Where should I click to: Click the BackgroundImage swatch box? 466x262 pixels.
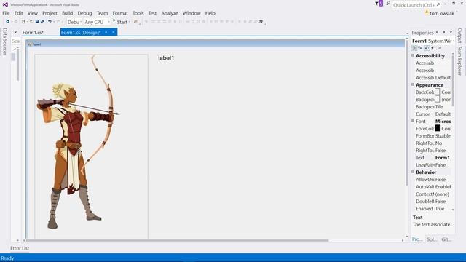pyautogui.click(x=437, y=99)
